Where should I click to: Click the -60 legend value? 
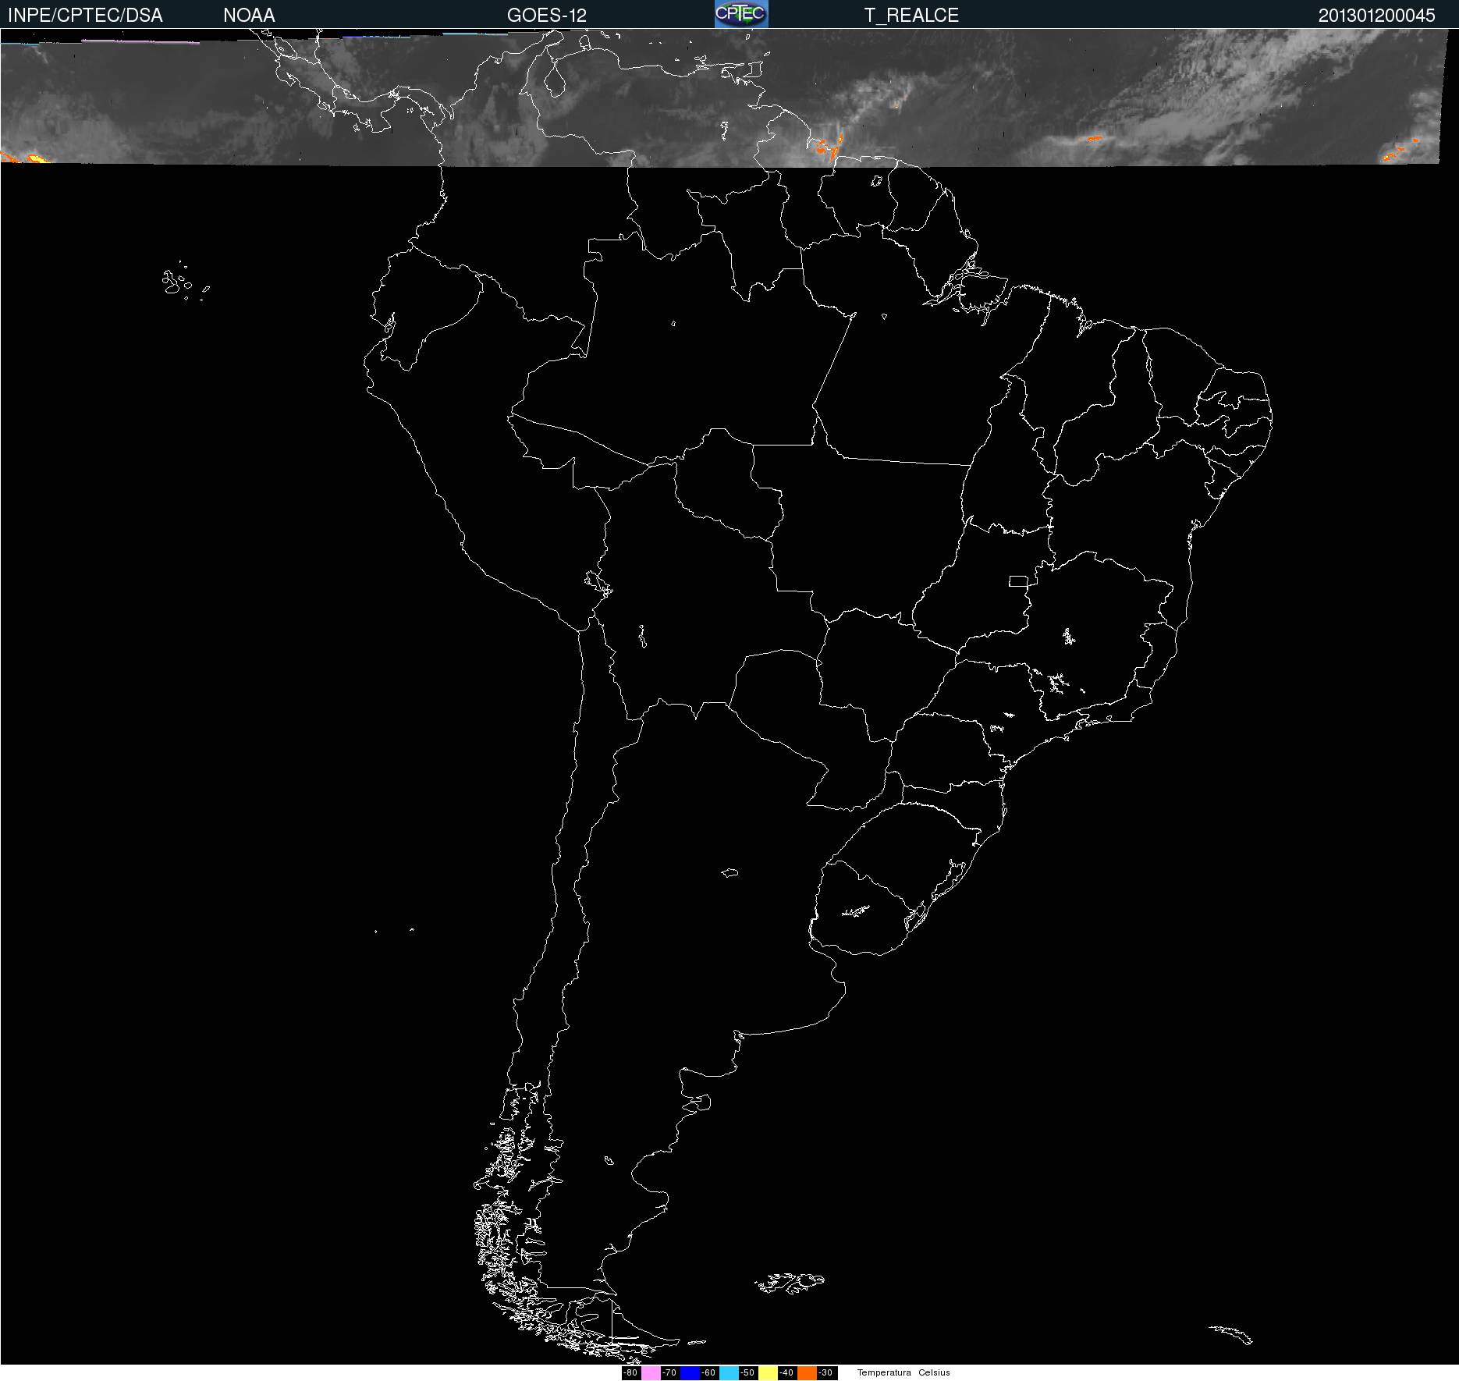click(x=708, y=1372)
